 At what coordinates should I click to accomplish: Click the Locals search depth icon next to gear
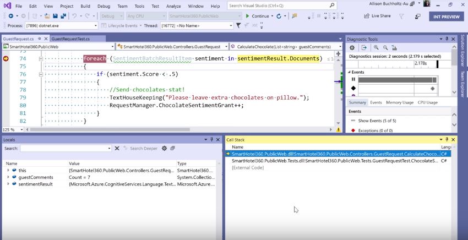point(172,148)
